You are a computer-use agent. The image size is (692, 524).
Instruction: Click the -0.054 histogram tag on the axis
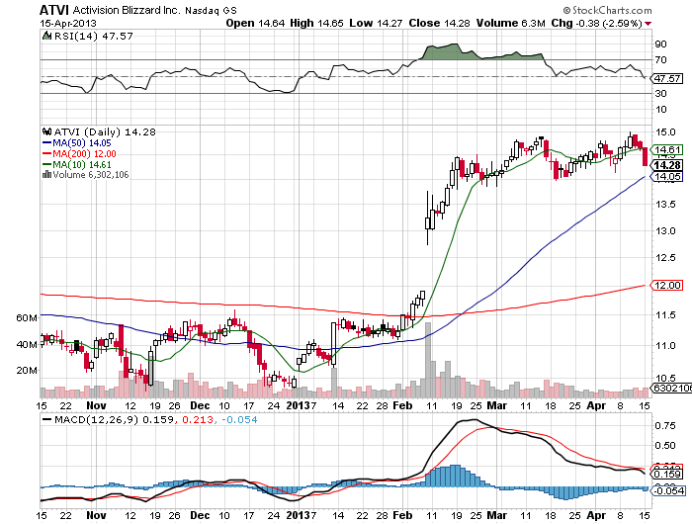point(667,490)
